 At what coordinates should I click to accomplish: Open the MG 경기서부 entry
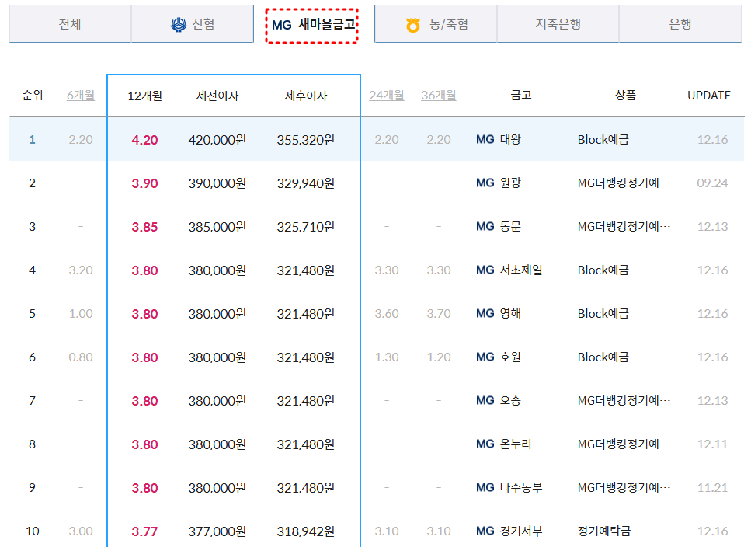[509, 531]
